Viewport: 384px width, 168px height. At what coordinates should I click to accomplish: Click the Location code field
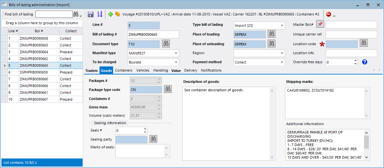(342, 44)
